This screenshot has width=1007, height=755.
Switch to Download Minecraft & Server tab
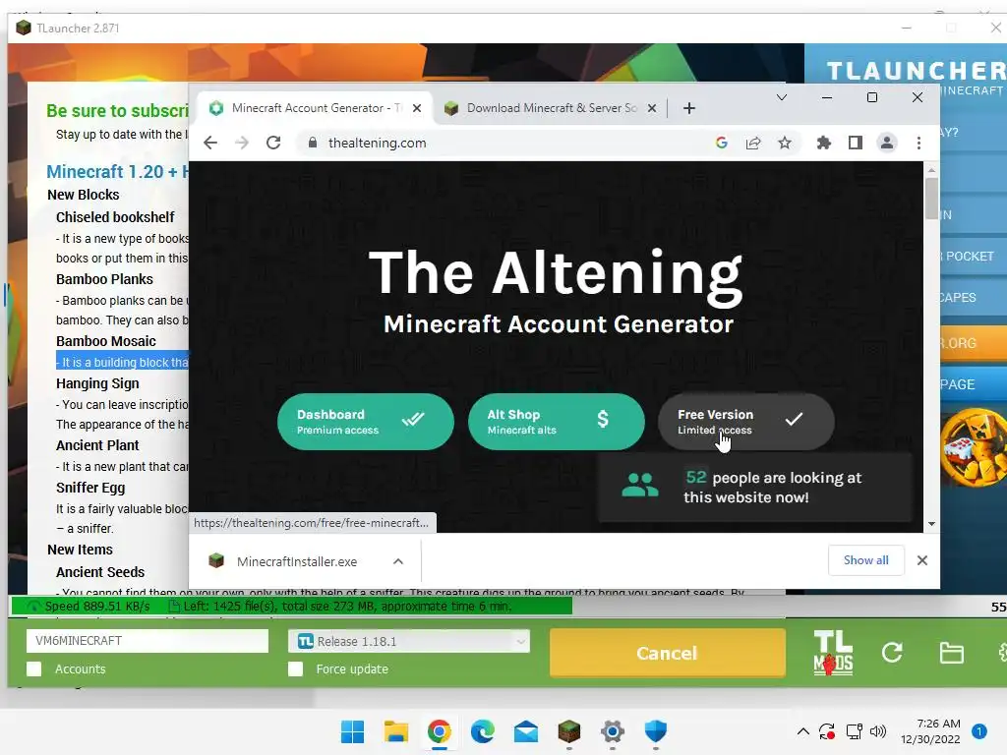(551, 108)
